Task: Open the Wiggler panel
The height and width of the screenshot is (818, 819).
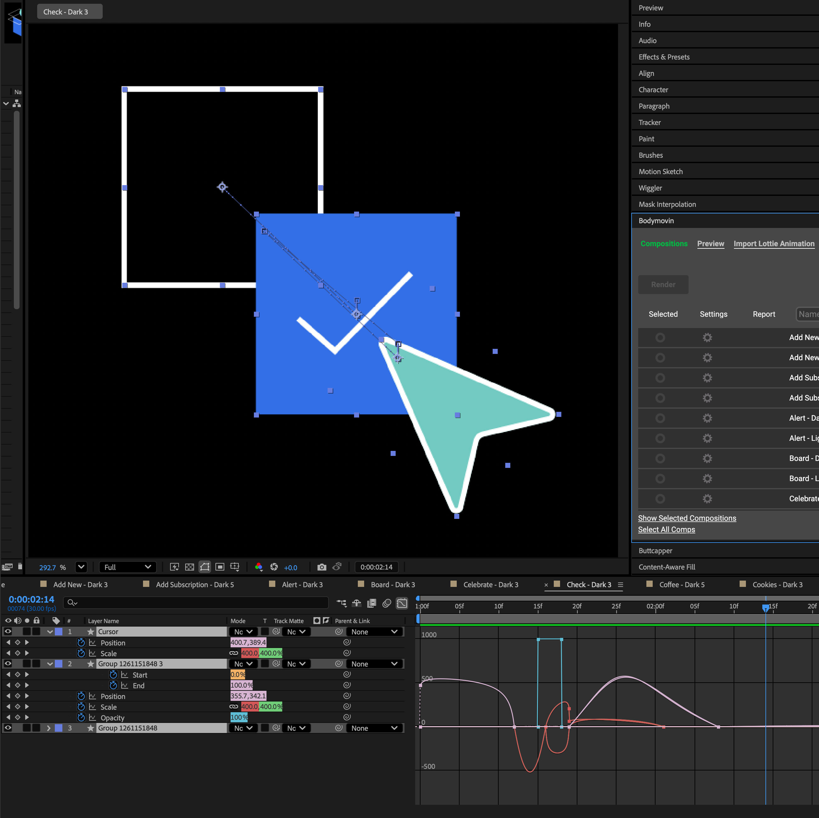Action: (650, 188)
